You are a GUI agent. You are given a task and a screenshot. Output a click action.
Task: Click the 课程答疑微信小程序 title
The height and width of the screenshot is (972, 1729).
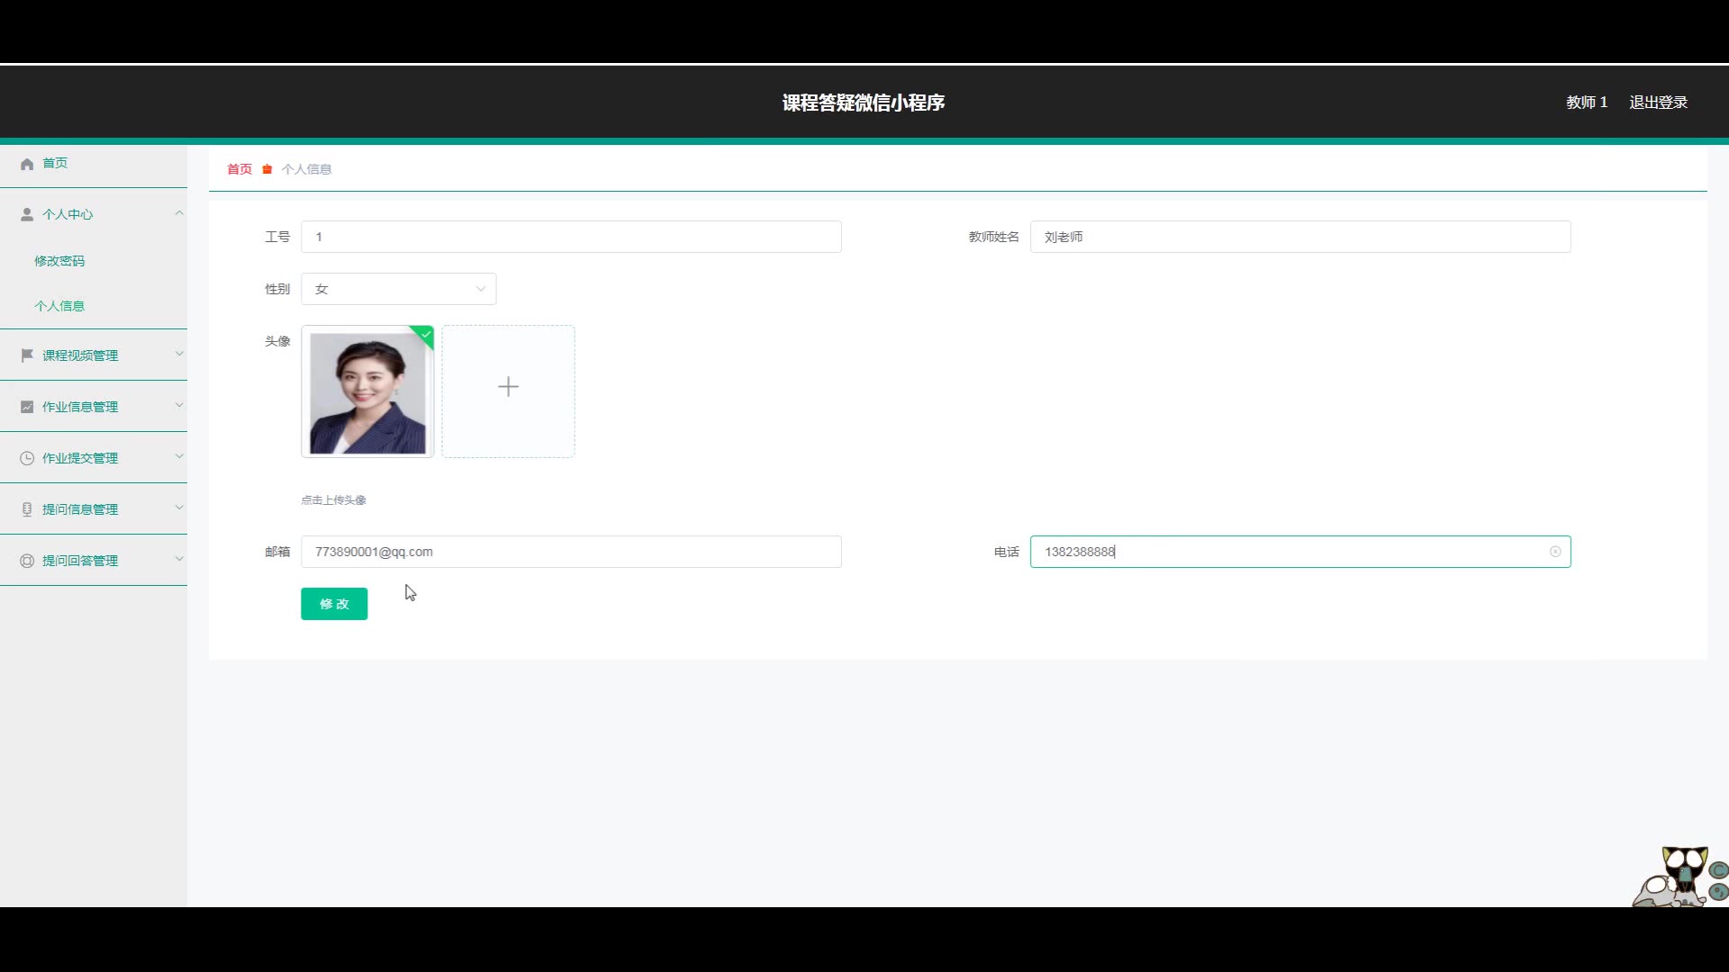(864, 103)
